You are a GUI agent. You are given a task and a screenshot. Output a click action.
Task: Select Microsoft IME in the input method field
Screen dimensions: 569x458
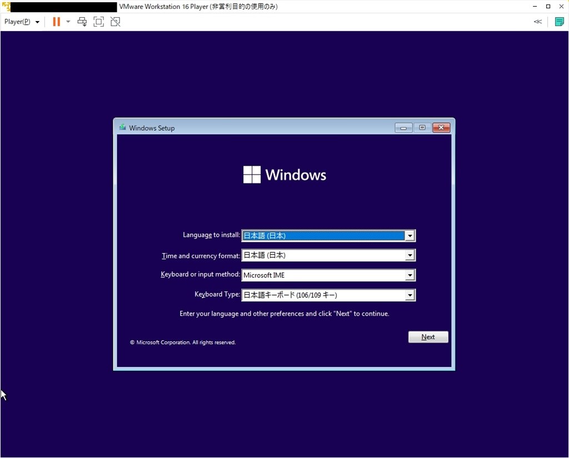click(x=322, y=275)
